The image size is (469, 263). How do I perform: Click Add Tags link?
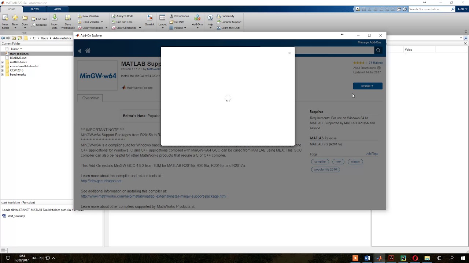[372, 154]
